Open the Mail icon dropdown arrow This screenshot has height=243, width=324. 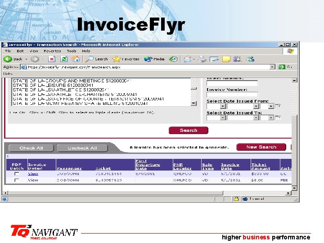[194, 59]
